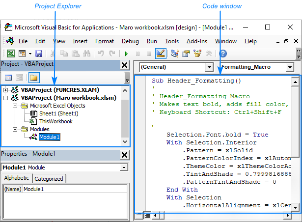Select VBAProject (FUNCRES.XLAM) label
Viewport: 302px width, 222px height.
[60, 90]
